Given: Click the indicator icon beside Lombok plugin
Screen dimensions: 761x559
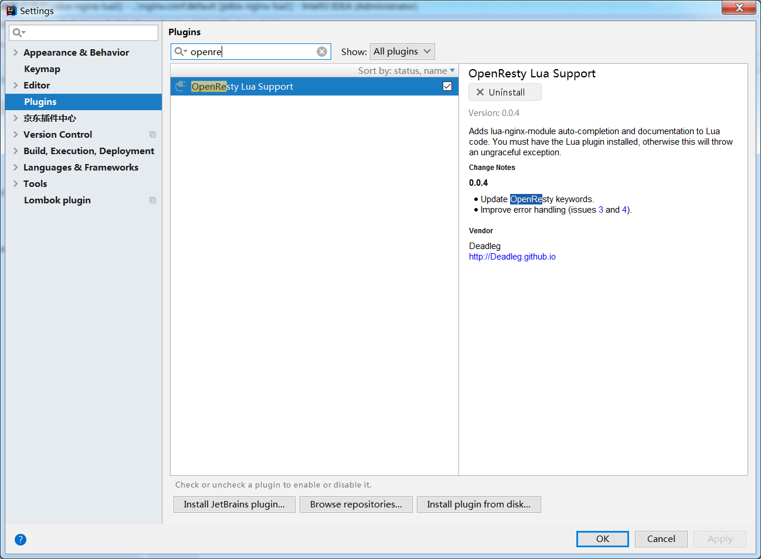Looking at the screenshot, I should tap(152, 200).
